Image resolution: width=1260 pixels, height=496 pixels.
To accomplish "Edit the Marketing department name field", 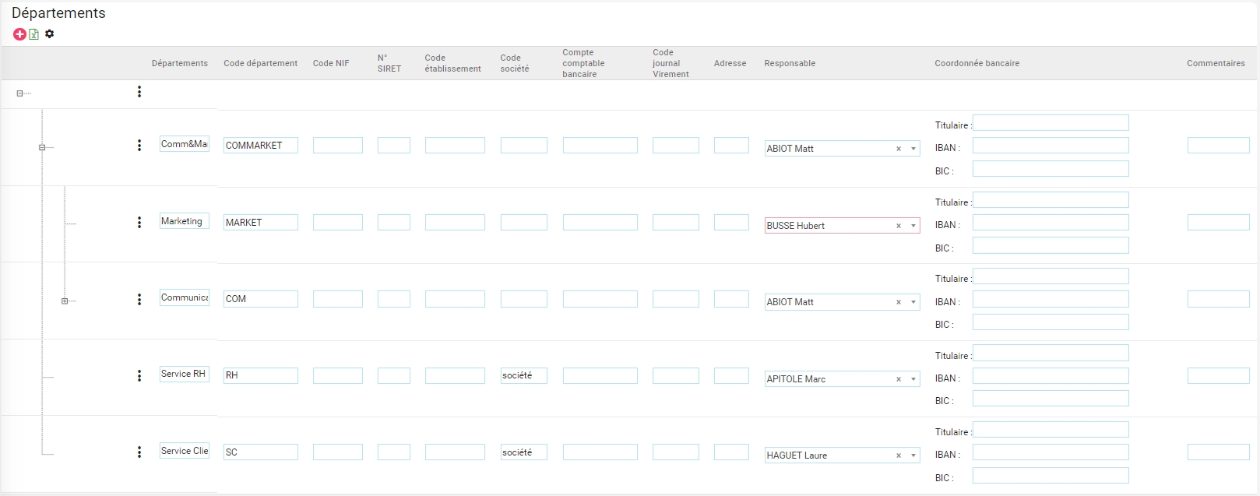I will pyautogui.click(x=185, y=221).
